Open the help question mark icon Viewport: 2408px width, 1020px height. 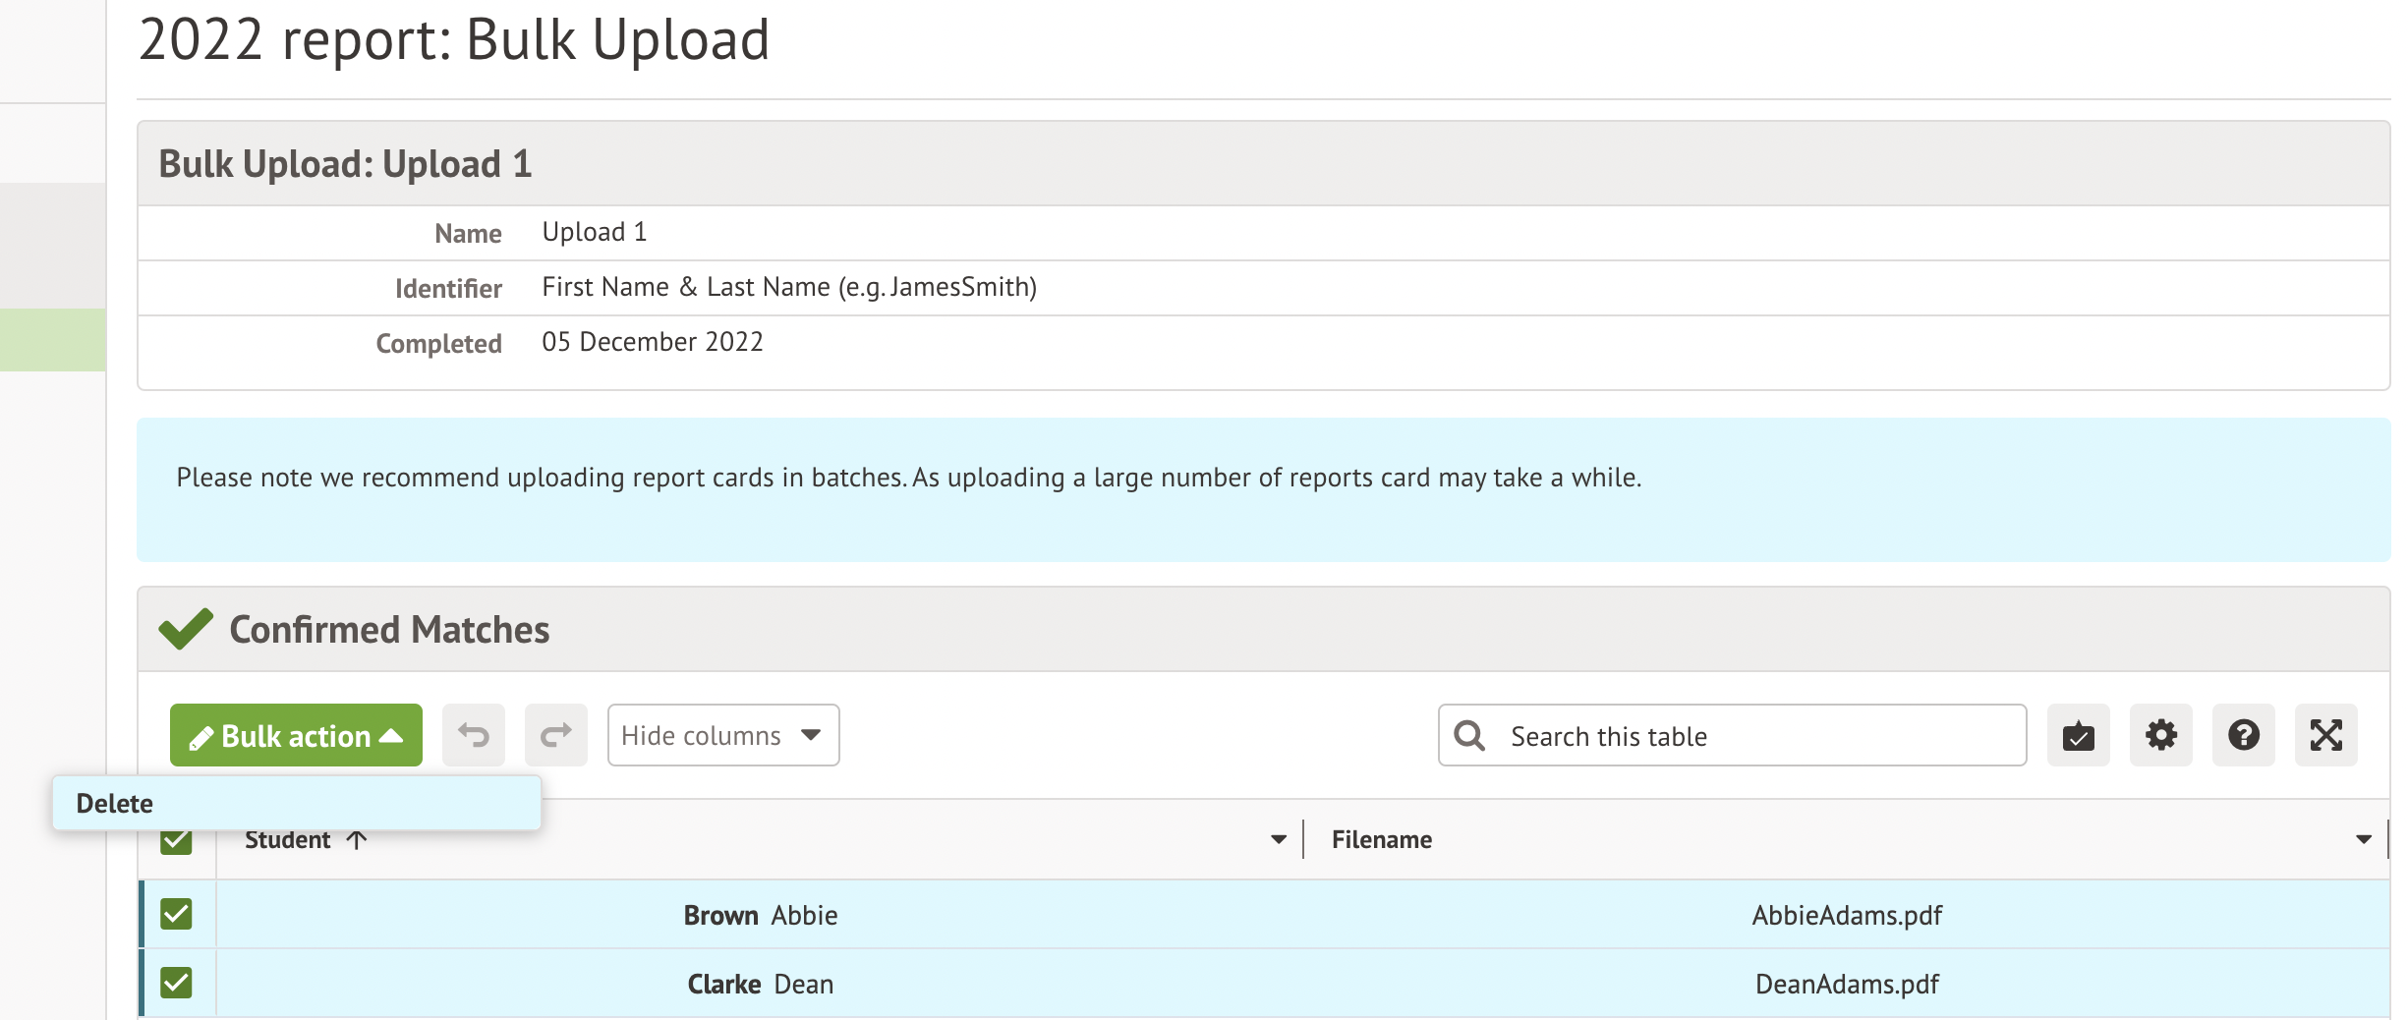tap(2243, 735)
